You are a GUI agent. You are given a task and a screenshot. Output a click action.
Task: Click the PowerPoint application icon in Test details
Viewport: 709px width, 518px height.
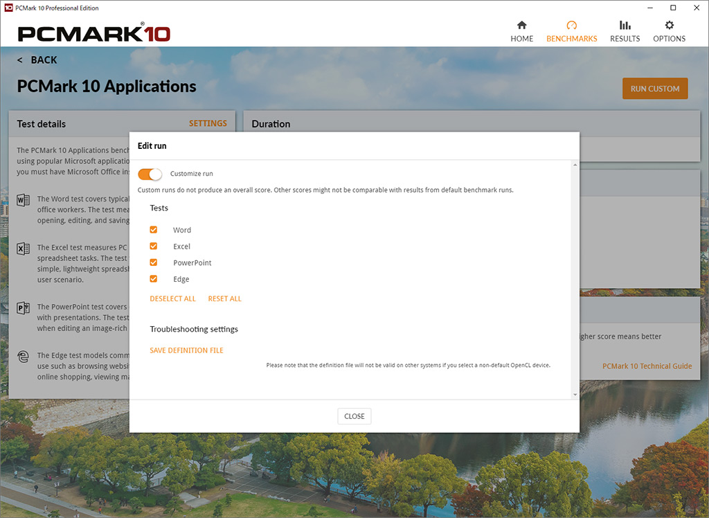23,308
